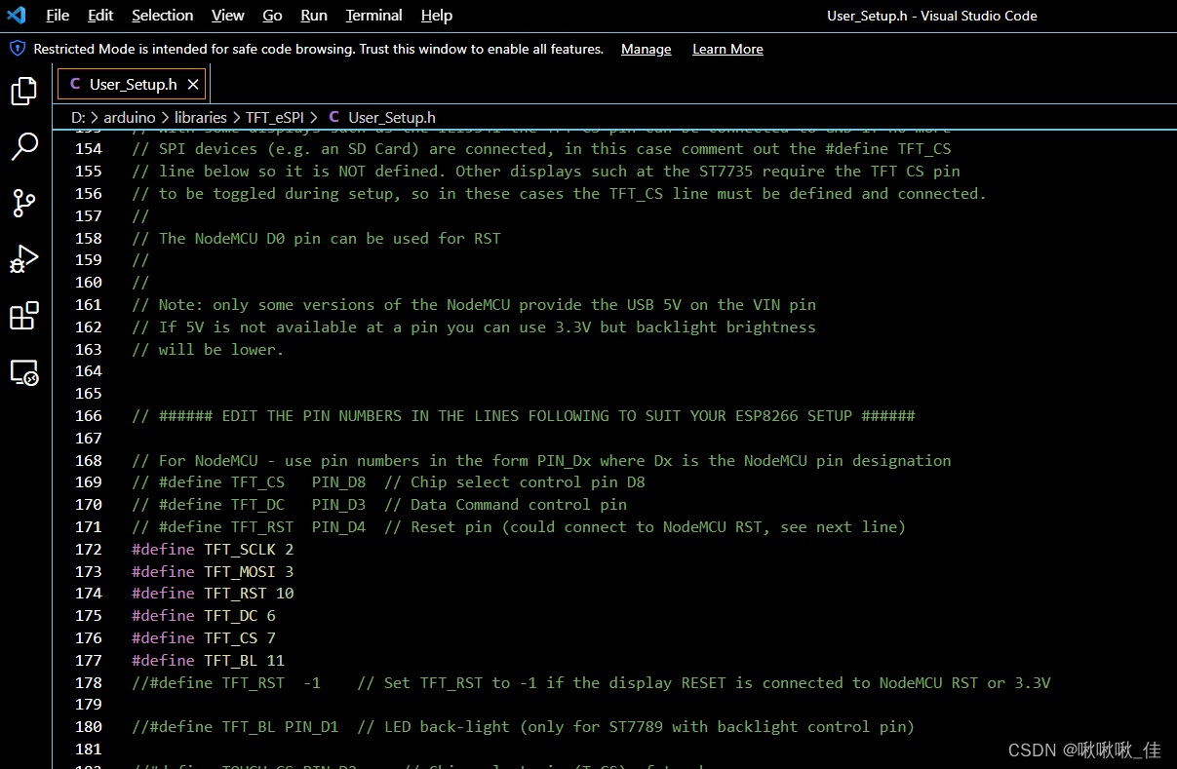Screen dimensions: 1177x769
Task: Click the Manage link in Restricted Mode banner
Action: point(647,49)
